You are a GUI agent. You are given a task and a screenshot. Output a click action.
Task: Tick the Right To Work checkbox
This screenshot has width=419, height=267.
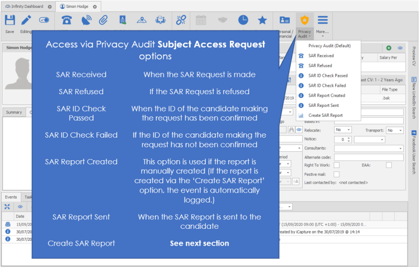click(337, 165)
